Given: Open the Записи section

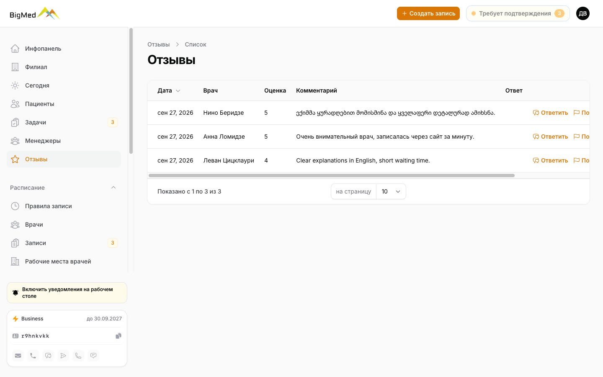Looking at the screenshot, I should [64, 243].
